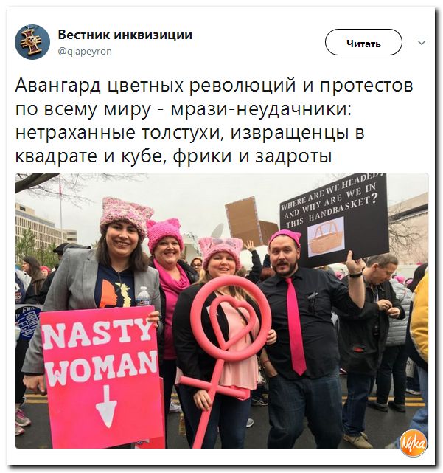
Task: Click the blank brown cardboard sign
Action: point(243,221)
